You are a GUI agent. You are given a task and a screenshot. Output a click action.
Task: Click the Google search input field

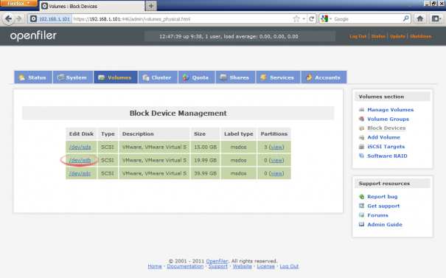point(368,18)
